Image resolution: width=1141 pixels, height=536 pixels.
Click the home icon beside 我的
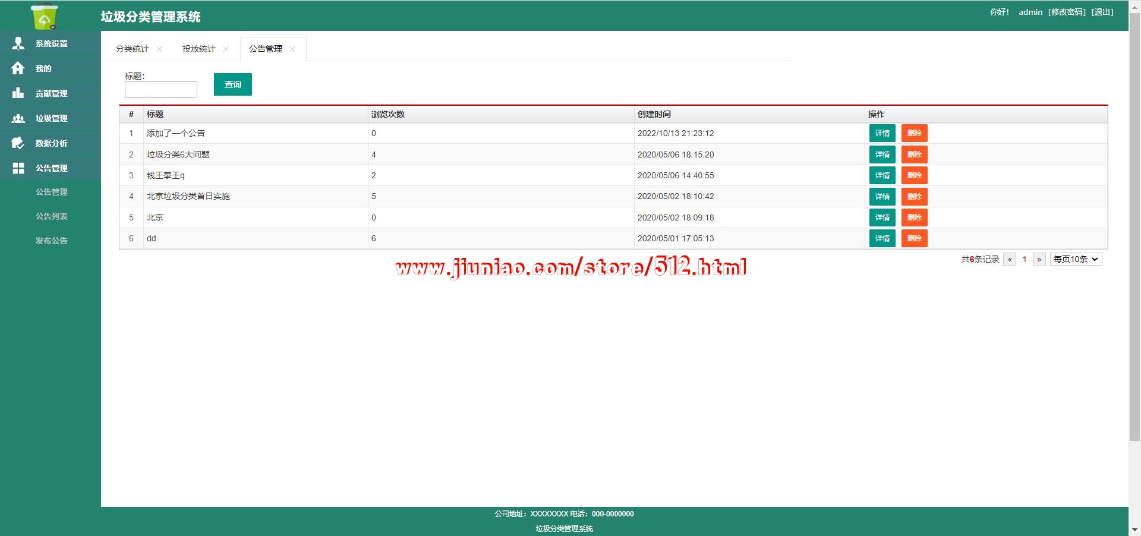[18, 68]
